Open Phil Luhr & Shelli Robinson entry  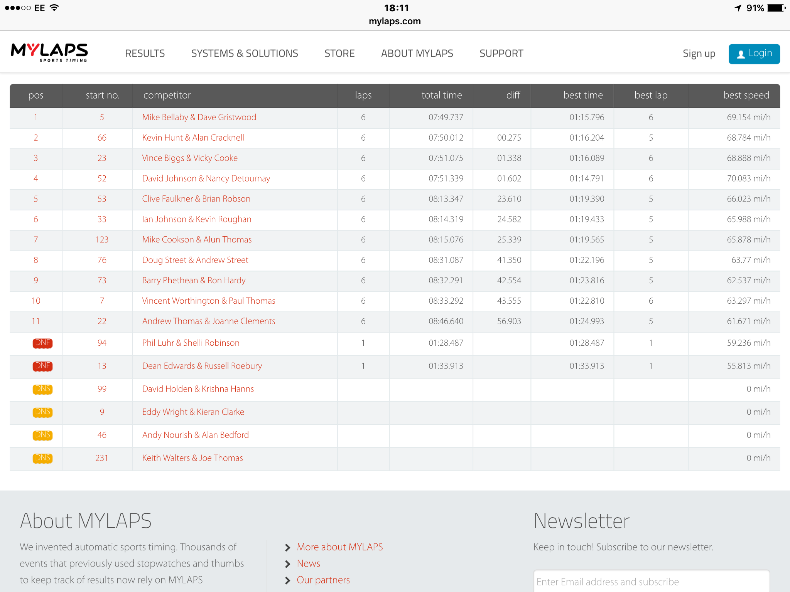(191, 343)
